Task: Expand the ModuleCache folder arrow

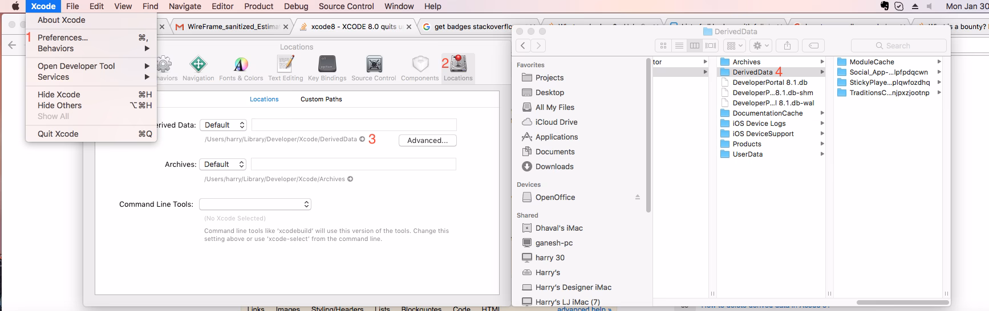Action: [939, 62]
